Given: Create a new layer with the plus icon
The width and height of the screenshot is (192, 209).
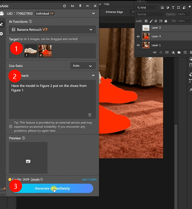Looking at the screenshot, I should 185,52.
